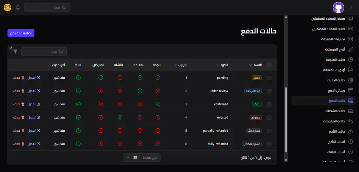Click the scrollbar up arrow
This screenshot has height=172, width=359.
(286, 17)
